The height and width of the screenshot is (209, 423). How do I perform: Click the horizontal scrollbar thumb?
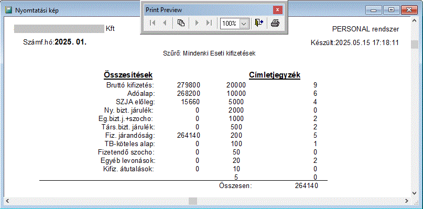click(193, 201)
